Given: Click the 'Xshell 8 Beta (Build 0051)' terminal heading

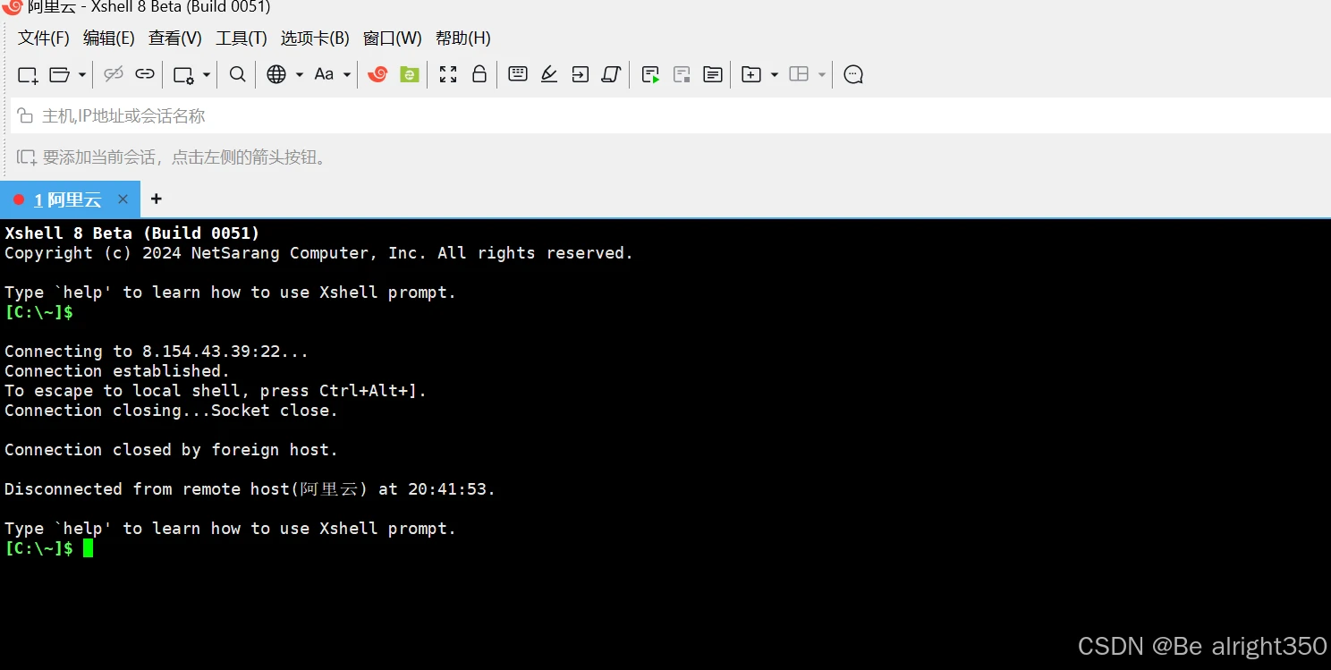Looking at the screenshot, I should [x=132, y=233].
